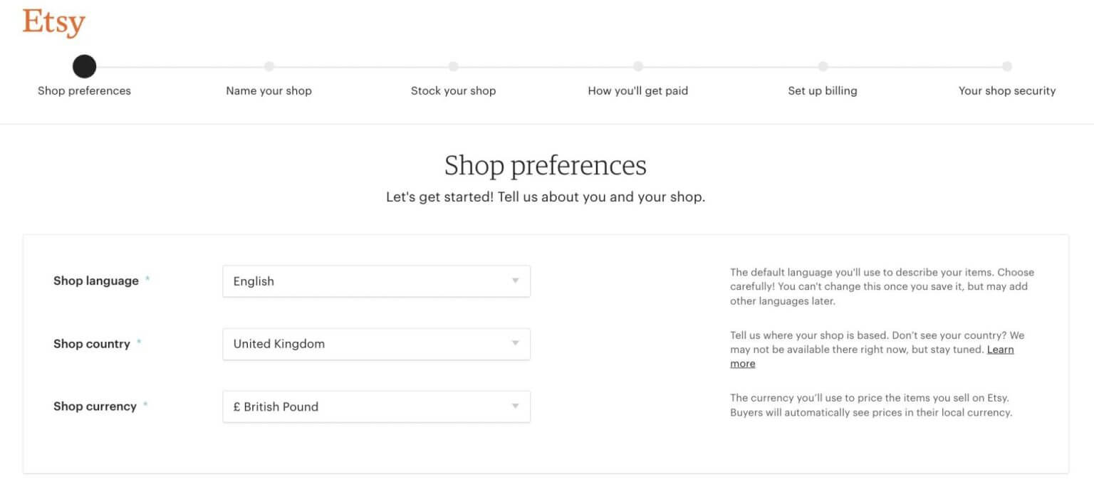Select the "Name your shop" step label
The height and width of the screenshot is (492, 1094).
[269, 90]
